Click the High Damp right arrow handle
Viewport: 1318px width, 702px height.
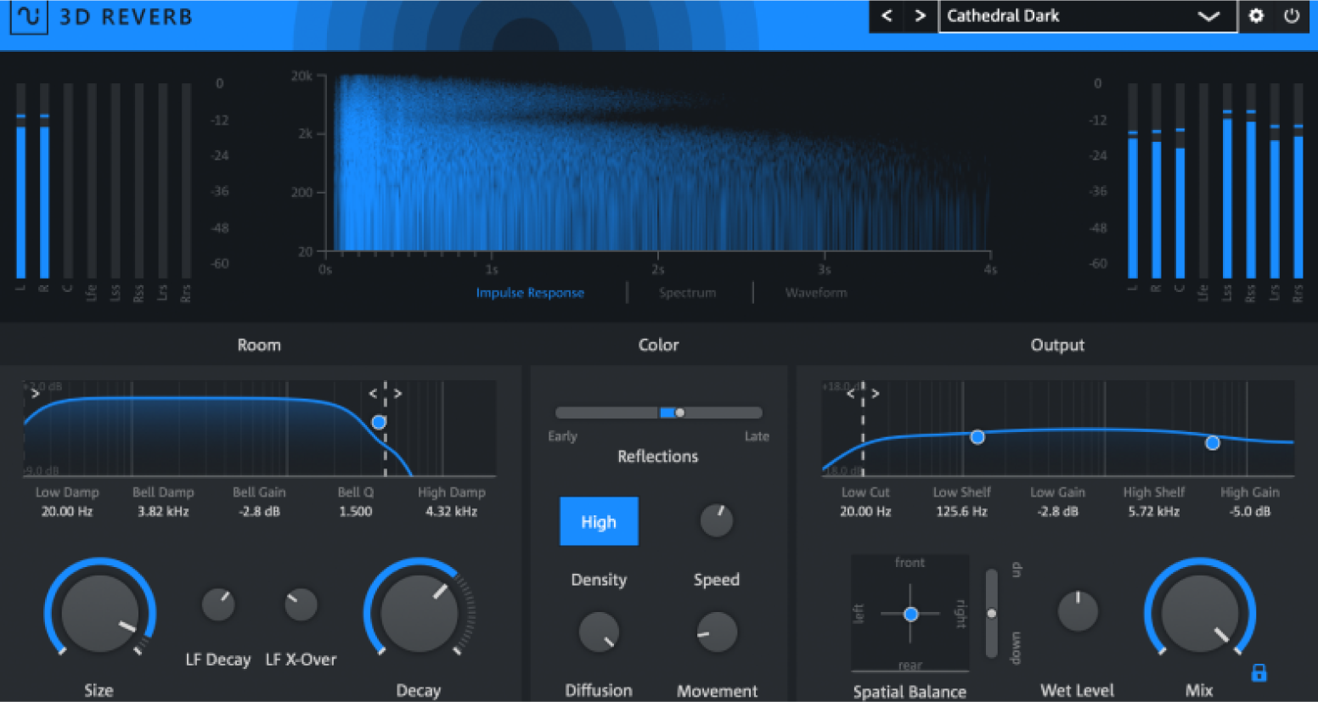coord(397,393)
